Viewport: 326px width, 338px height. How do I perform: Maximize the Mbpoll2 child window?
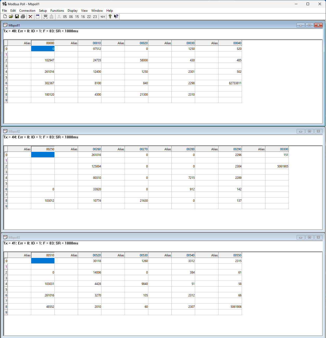tap(310, 131)
